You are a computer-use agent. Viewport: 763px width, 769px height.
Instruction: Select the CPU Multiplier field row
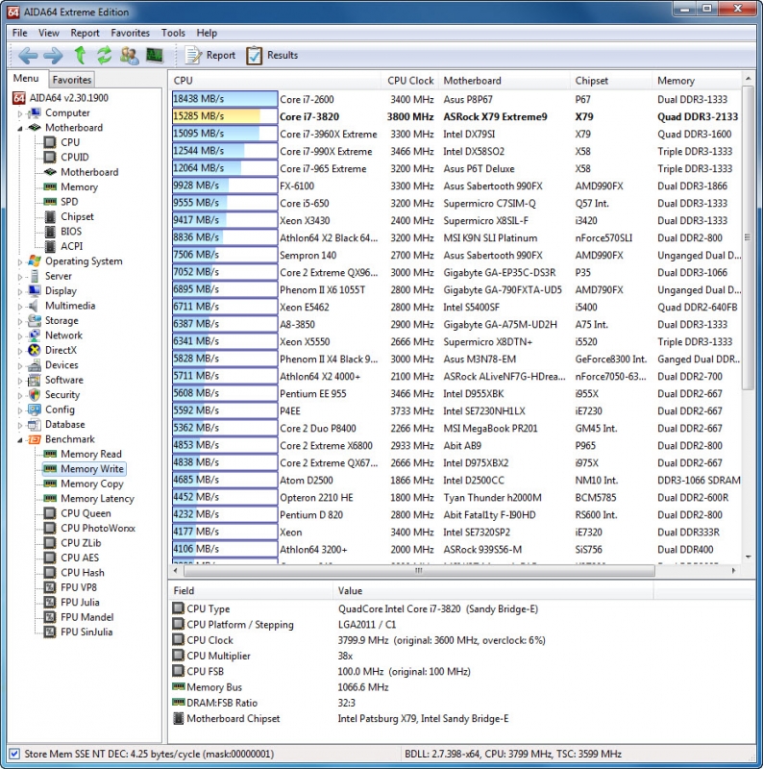pos(461,656)
